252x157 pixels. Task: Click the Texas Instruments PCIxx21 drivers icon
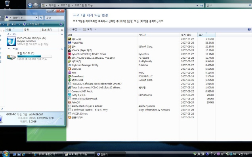69,88
